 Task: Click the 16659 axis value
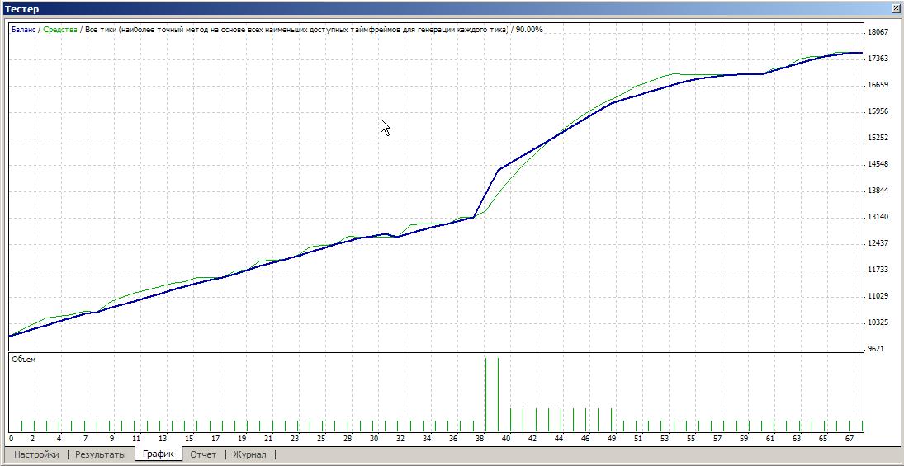point(878,85)
